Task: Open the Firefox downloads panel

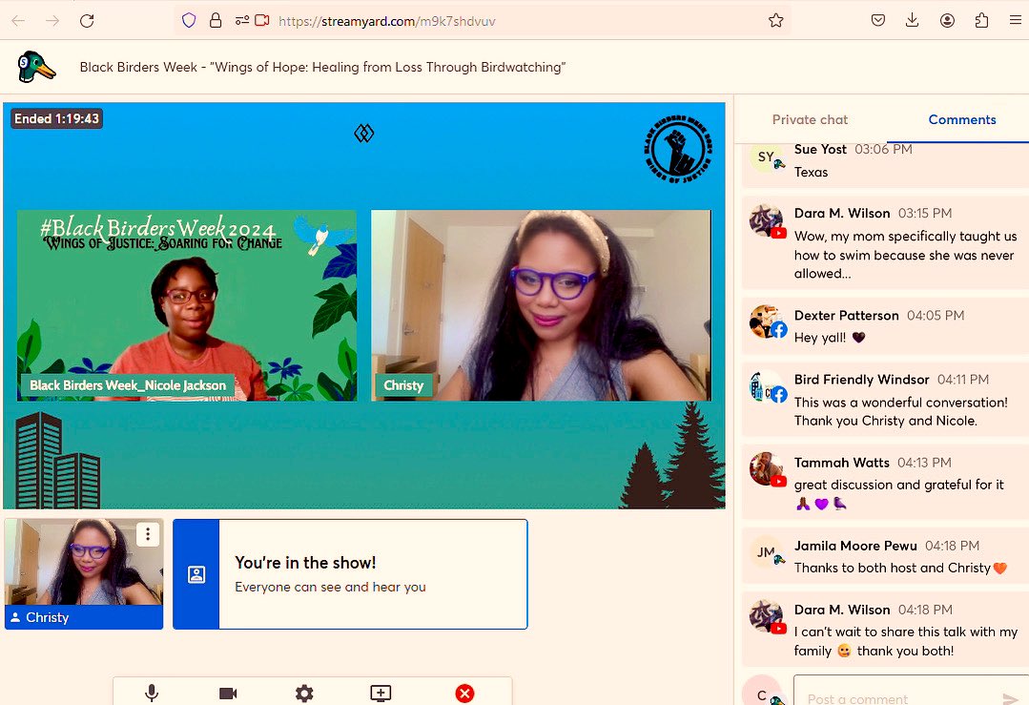Action: click(x=913, y=20)
